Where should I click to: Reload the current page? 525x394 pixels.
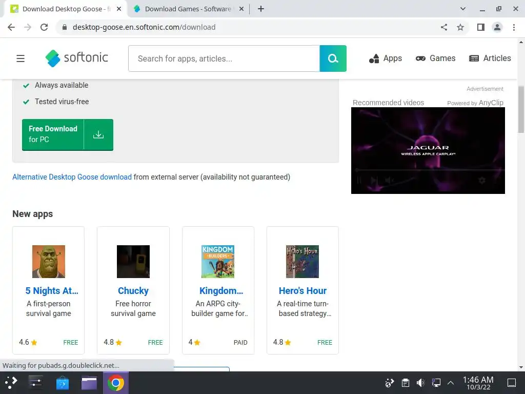pyautogui.click(x=44, y=27)
